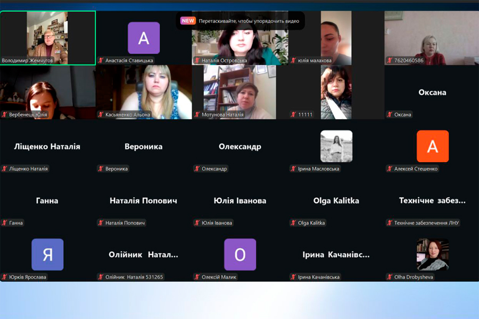Click the Володимир Жемчугов name label
Viewport: 479px width, 319px height.
(x=28, y=61)
